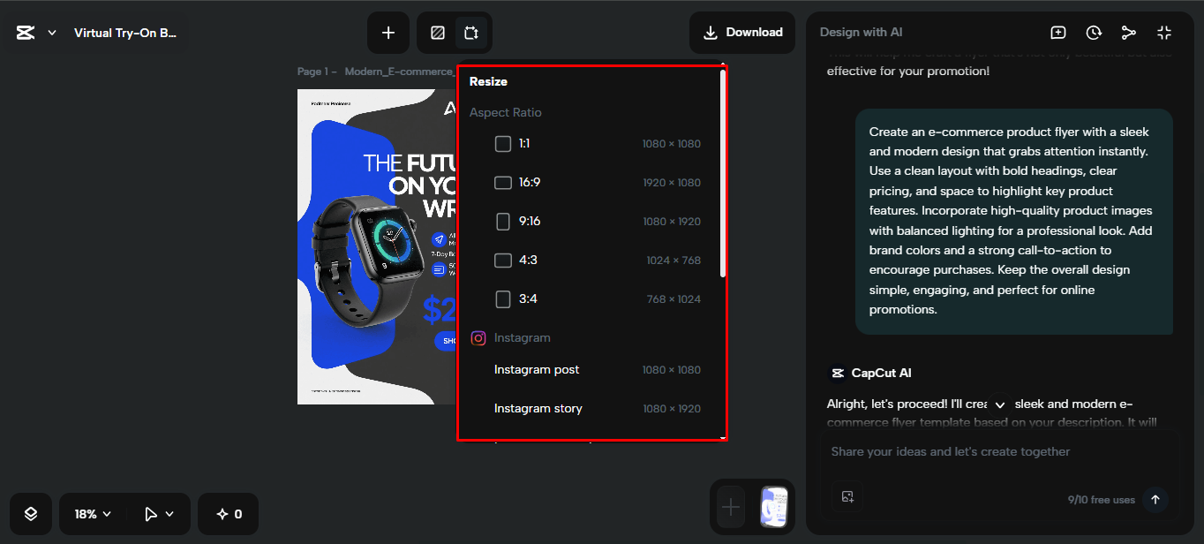Viewport: 1204px width, 544px height.
Task: Click the share icon in Design with AI panel
Action: click(x=1129, y=32)
